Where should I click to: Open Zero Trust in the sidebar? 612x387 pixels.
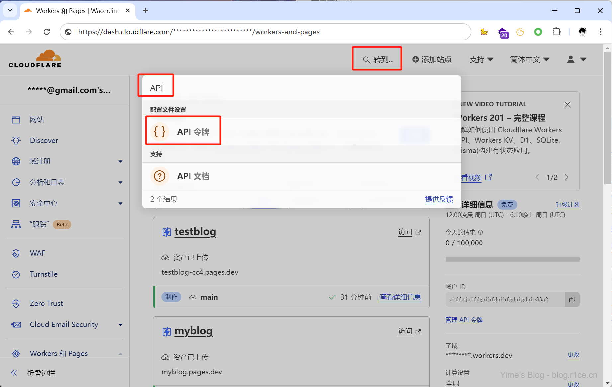(46, 303)
